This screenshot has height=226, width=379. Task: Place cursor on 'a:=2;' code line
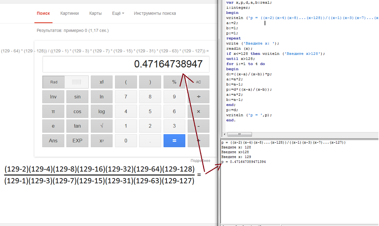coord(232,23)
